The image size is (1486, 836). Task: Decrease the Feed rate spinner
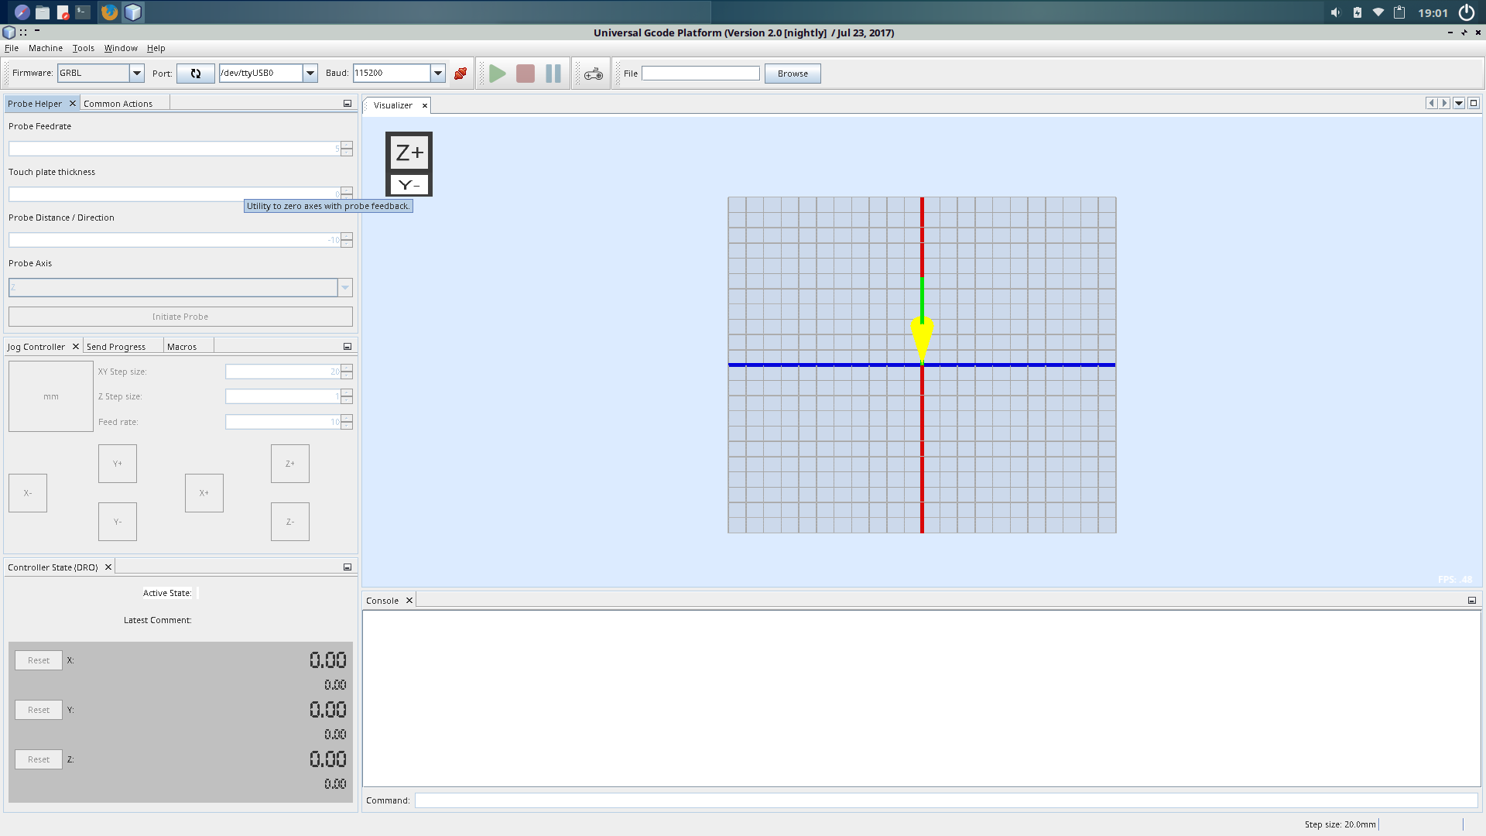(347, 426)
